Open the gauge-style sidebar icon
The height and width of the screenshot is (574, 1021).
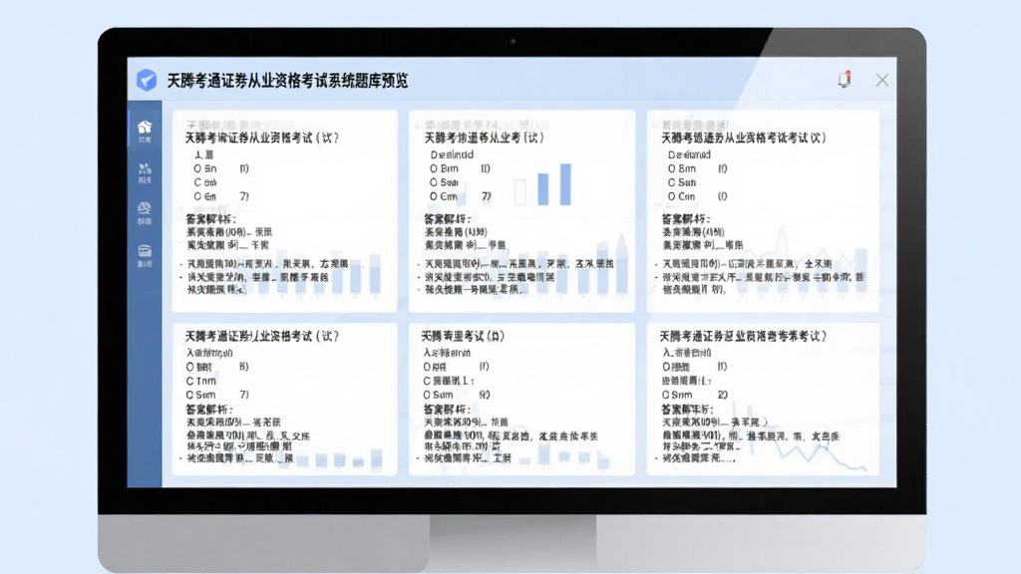click(145, 213)
